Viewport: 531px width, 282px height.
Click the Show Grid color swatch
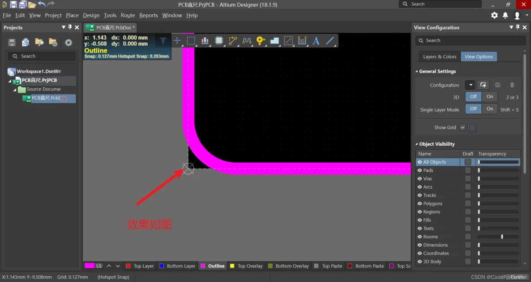[x=472, y=128]
